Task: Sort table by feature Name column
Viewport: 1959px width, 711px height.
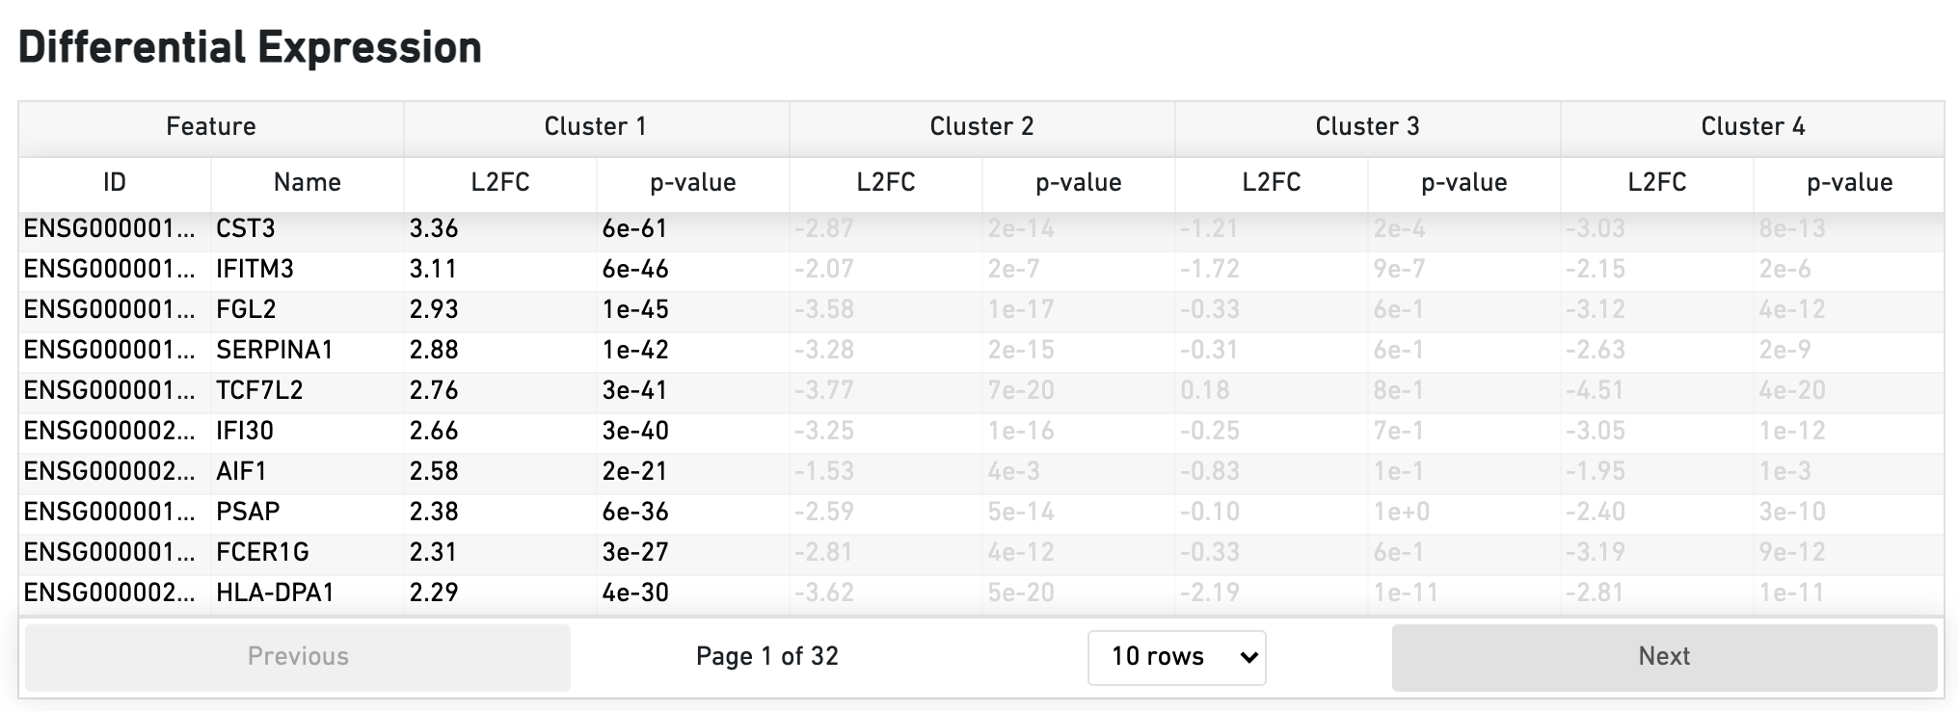Action: [x=307, y=183]
